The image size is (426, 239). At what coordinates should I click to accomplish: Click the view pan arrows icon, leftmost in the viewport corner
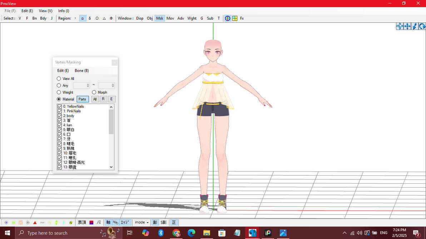click(400, 26)
